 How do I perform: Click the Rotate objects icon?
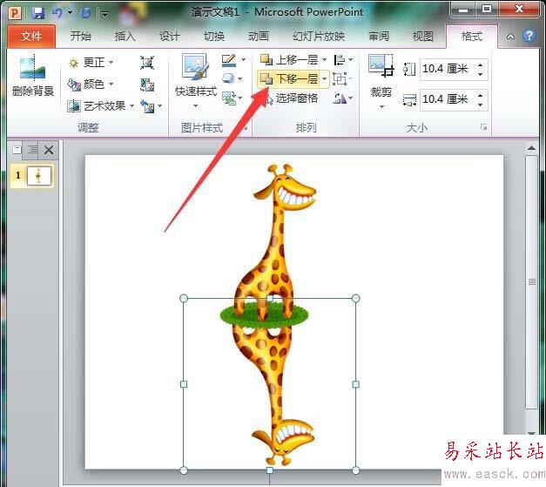coord(340,98)
